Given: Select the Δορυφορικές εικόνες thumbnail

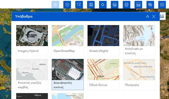Looking at the screenshot, I should click(68, 69).
